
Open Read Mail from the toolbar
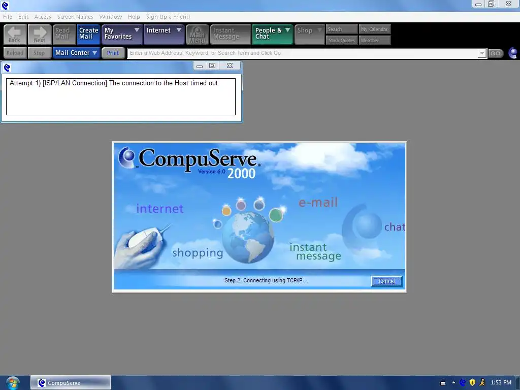pyautogui.click(x=64, y=35)
